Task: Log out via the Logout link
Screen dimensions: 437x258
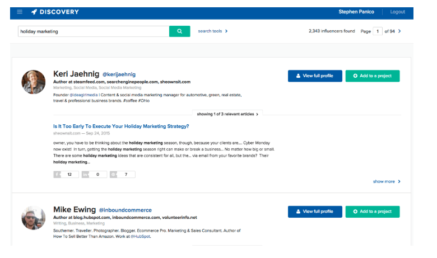Action: coord(397,12)
